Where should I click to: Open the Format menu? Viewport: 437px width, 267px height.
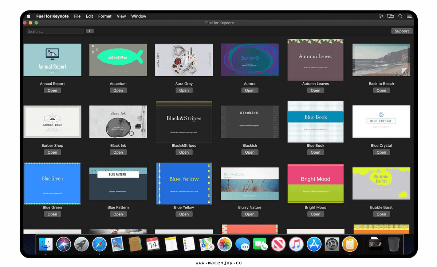click(105, 16)
